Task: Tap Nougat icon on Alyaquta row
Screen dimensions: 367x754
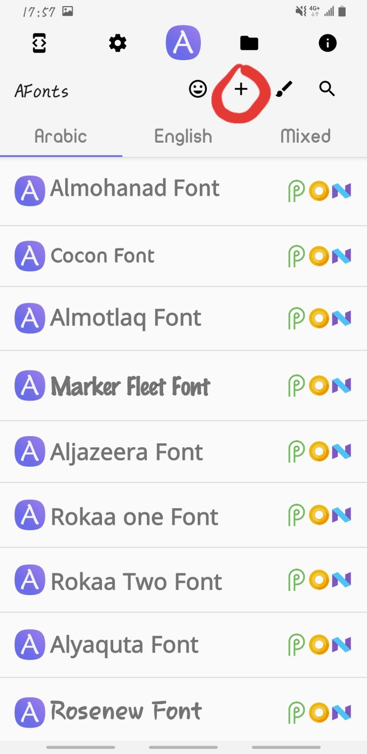Action: pyautogui.click(x=341, y=644)
